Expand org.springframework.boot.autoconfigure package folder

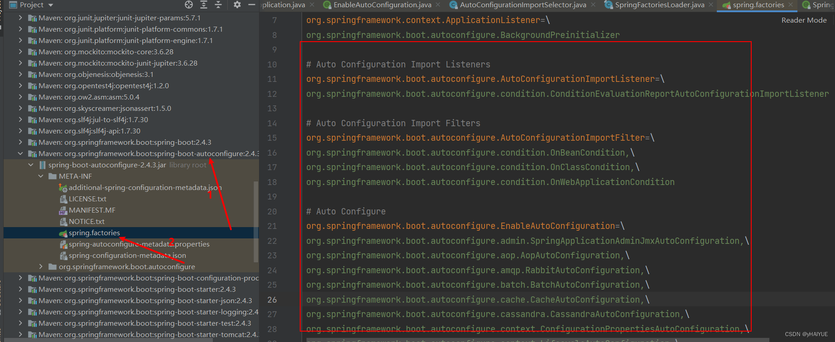pos(41,266)
